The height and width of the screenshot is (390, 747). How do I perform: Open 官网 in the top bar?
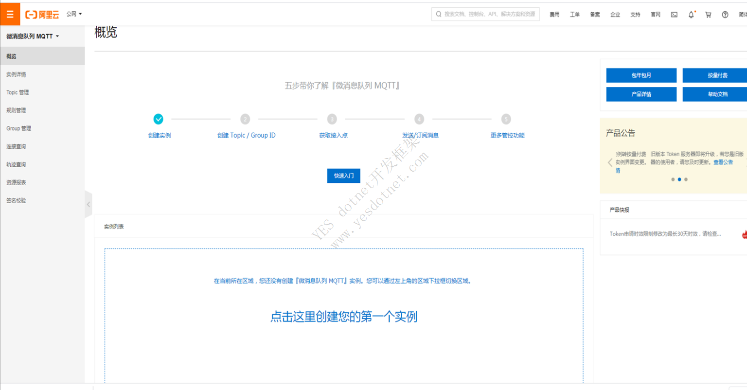pos(656,15)
